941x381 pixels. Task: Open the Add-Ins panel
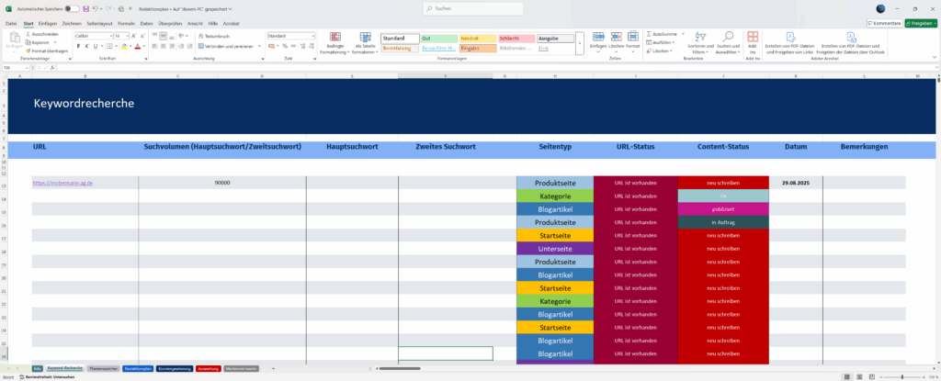pyautogui.click(x=754, y=41)
